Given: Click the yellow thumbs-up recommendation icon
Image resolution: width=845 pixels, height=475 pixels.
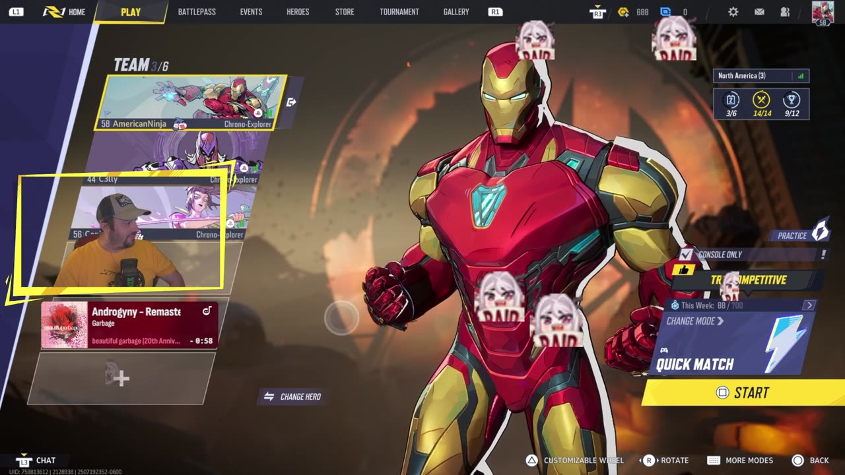Looking at the screenshot, I should 683,270.
